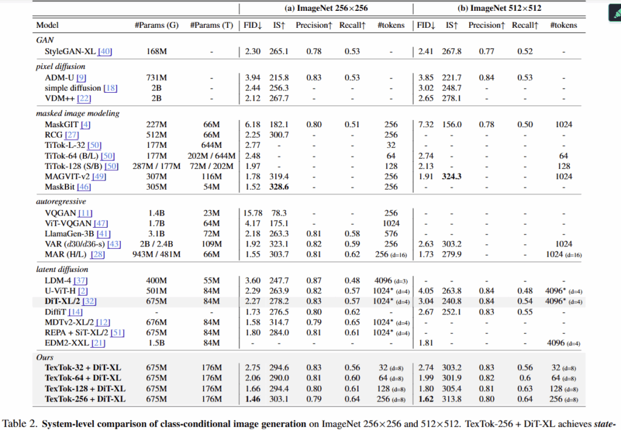Click reference [12] for MDTv2-XL/2

(104, 322)
